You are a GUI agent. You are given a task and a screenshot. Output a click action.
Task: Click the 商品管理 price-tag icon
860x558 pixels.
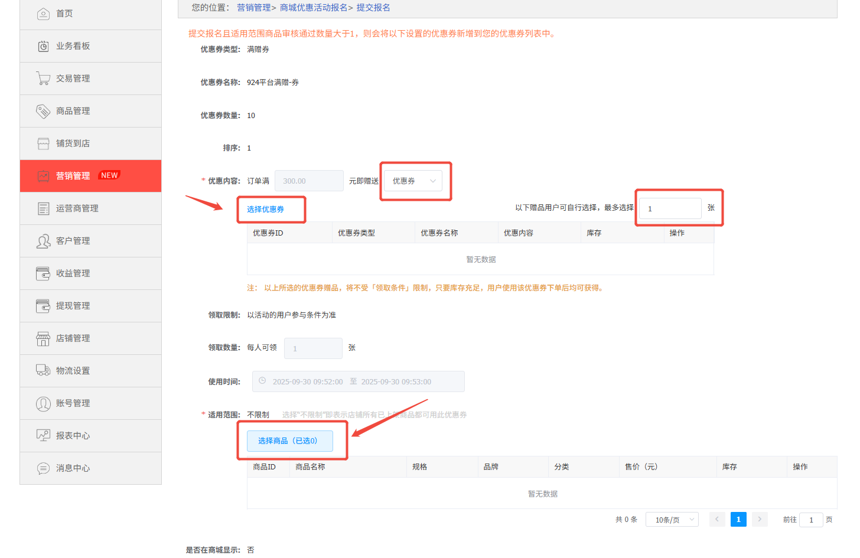click(43, 110)
